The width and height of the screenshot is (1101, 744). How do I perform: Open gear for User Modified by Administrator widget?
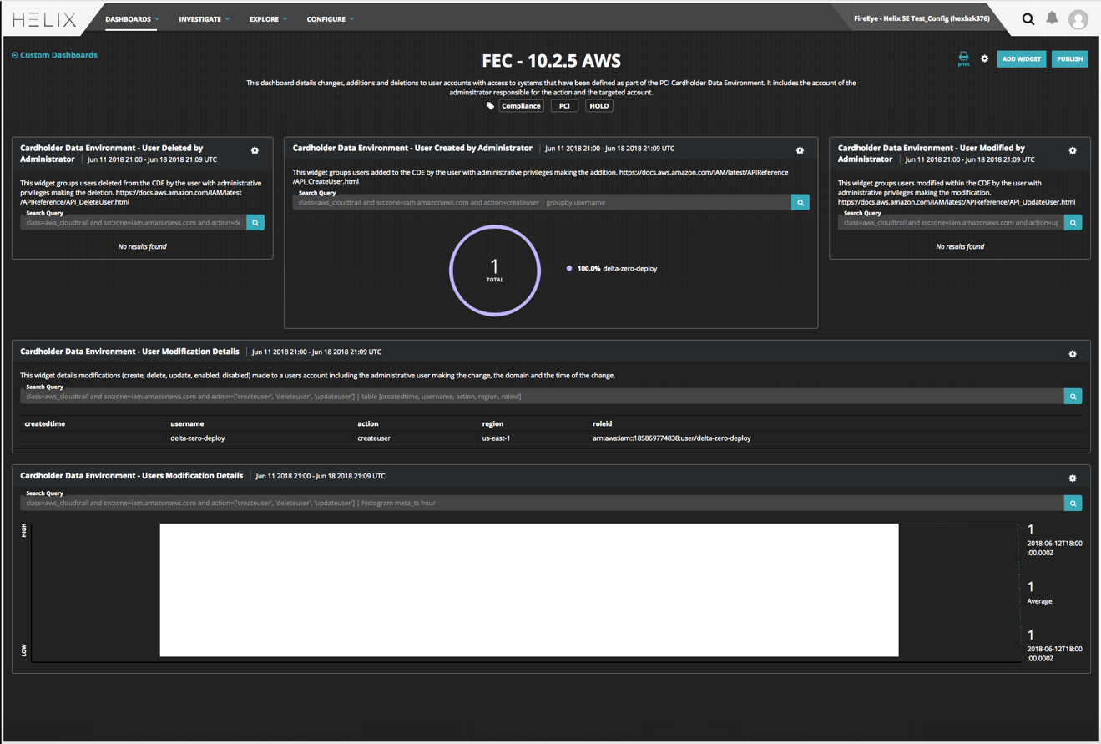(1073, 151)
